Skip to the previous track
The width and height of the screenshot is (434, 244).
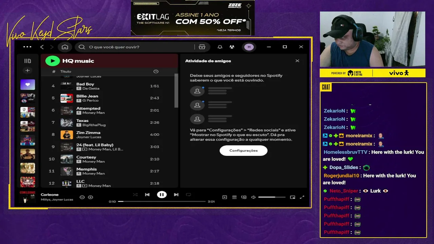(147, 195)
